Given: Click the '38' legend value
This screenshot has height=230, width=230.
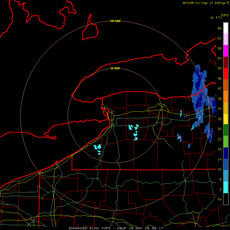Looking at the screenshot, I should 220,99.
